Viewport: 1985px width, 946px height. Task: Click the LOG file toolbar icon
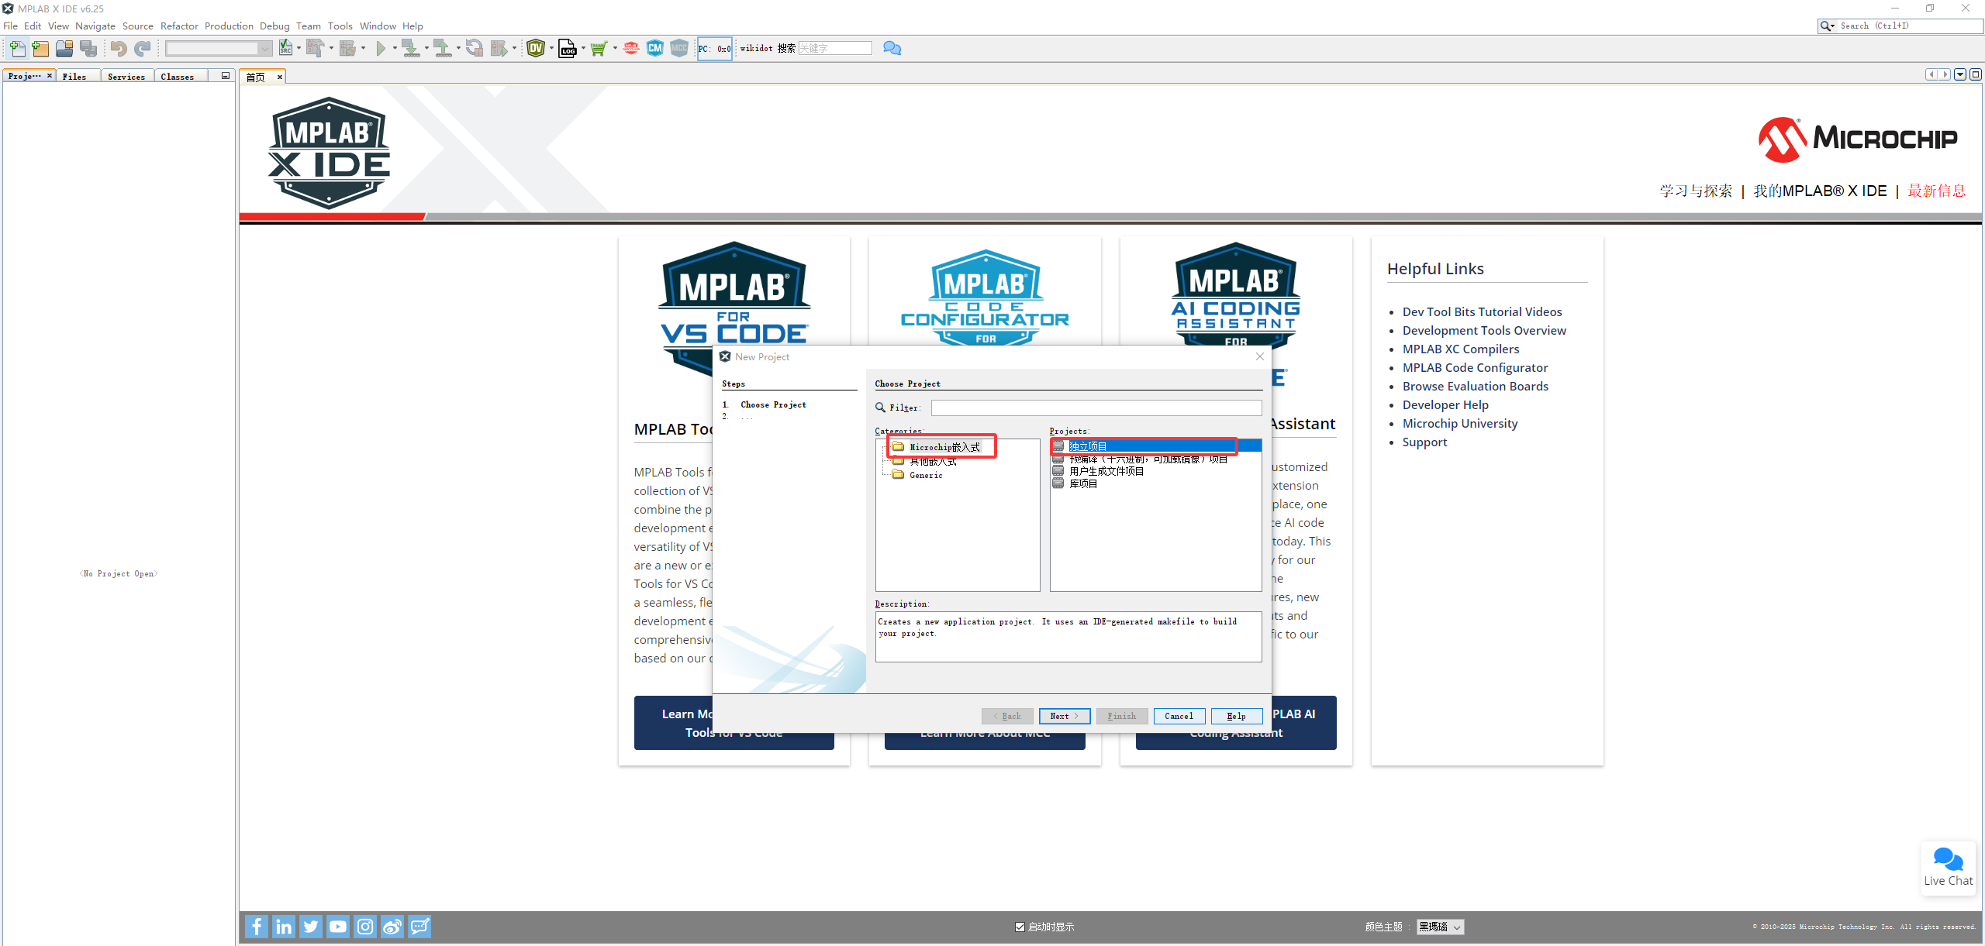click(x=568, y=49)
